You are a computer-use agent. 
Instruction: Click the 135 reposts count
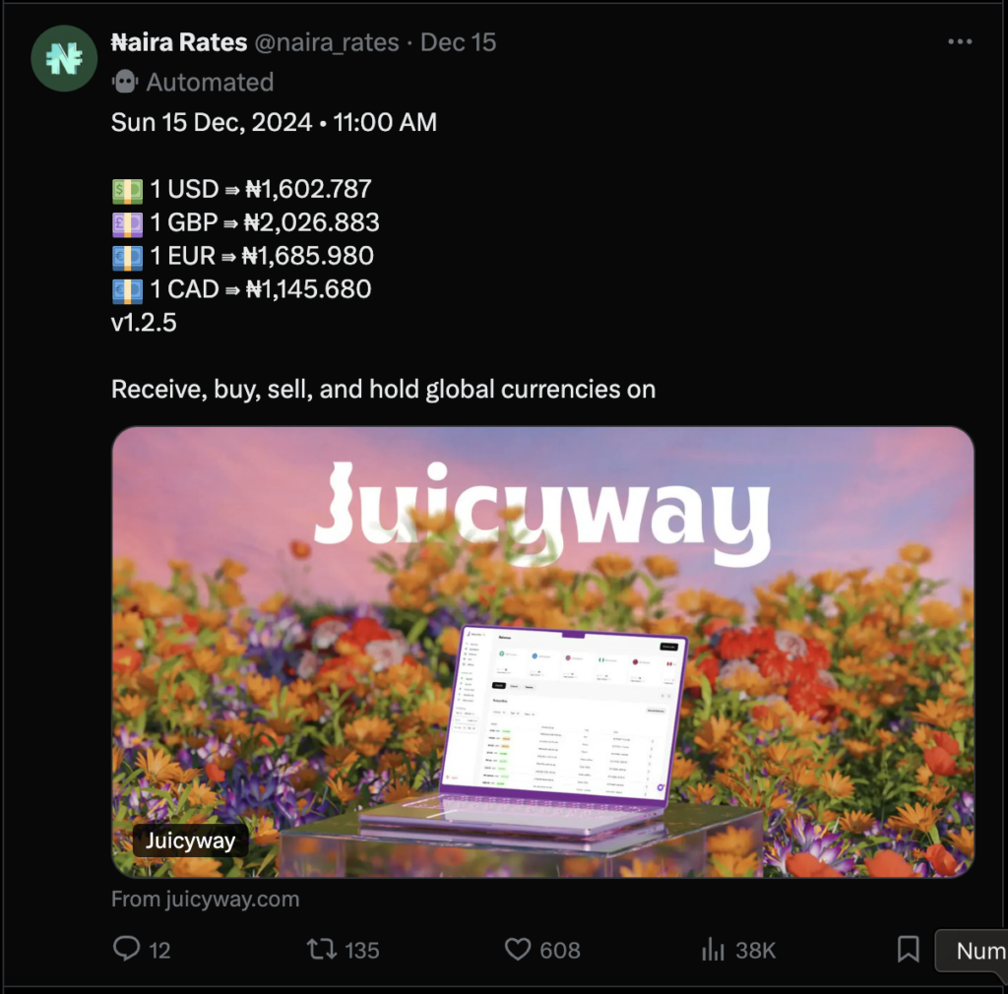click(x=362, y=951)
